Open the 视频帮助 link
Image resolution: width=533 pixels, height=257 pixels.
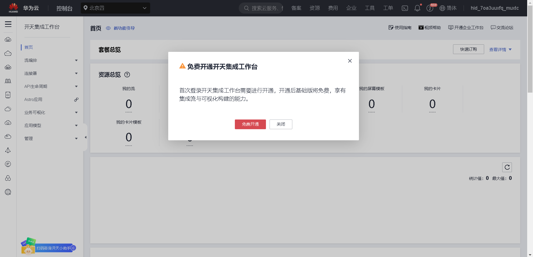click(430, 27)
